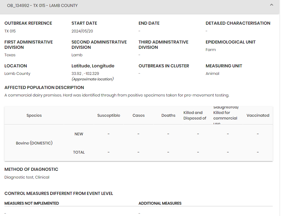Click the MEASURES NOT IMPLEMENTED heading
This screenshot has height=216, width=283.
32,203
